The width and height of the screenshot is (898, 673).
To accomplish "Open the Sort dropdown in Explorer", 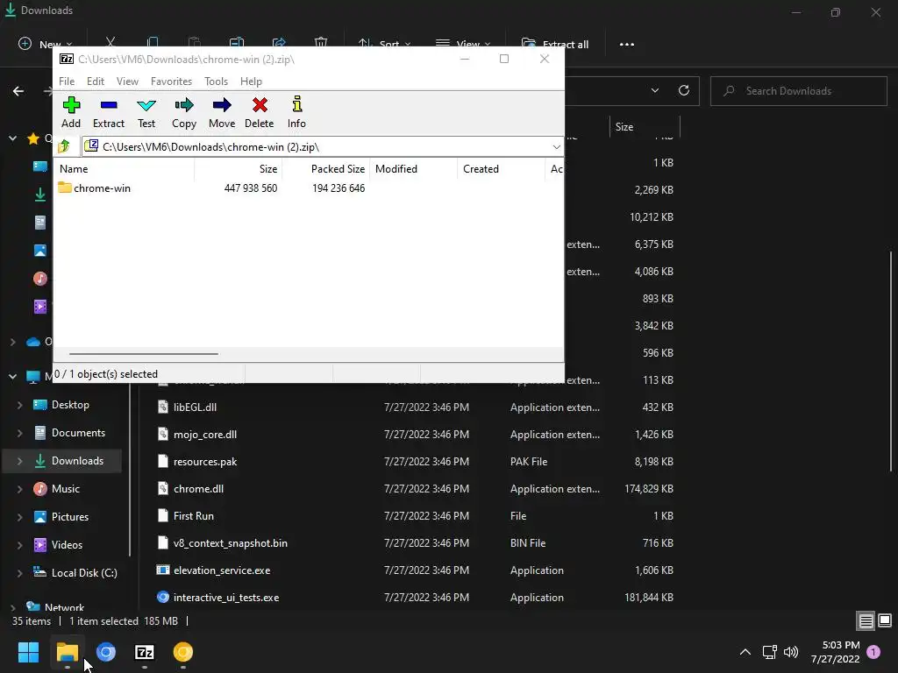I will (384, 44).
